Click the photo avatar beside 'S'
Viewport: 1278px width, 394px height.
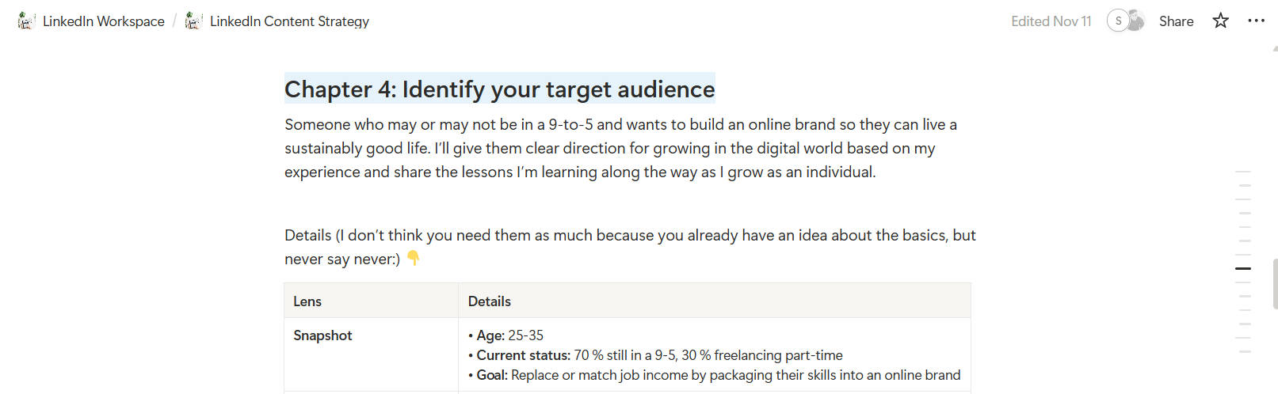pyautogui.click(x=1135, y=21)
